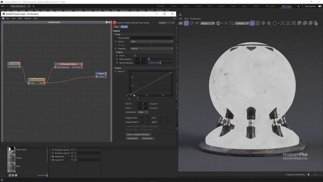The height and width of the screenshot is (182, 323).
Task: Click the refresh render icon
Action: 192,23
